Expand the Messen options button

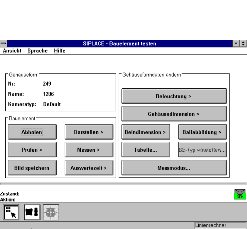click(x=89, y=150)
